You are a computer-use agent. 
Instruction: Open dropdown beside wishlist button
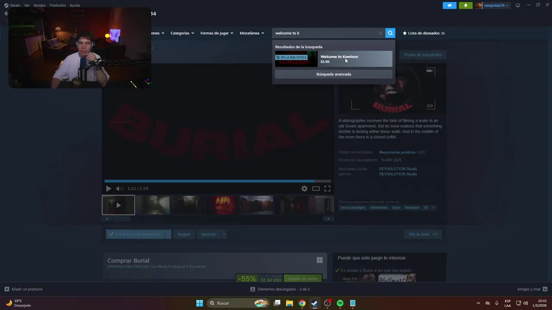[x=168, y=234]
